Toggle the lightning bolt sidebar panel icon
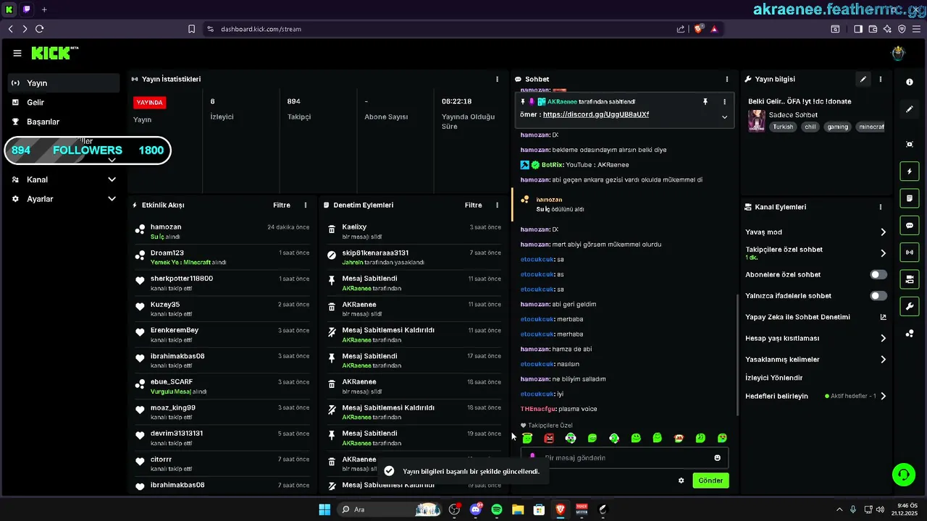Screen dimensions: 927x521 [x=910, y=171]
